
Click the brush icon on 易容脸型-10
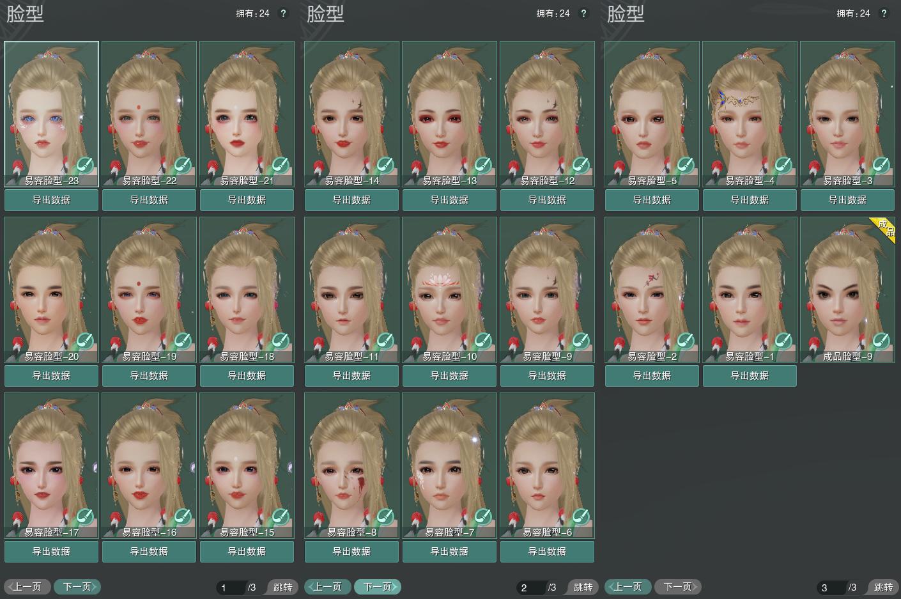[x=483, y=341]
